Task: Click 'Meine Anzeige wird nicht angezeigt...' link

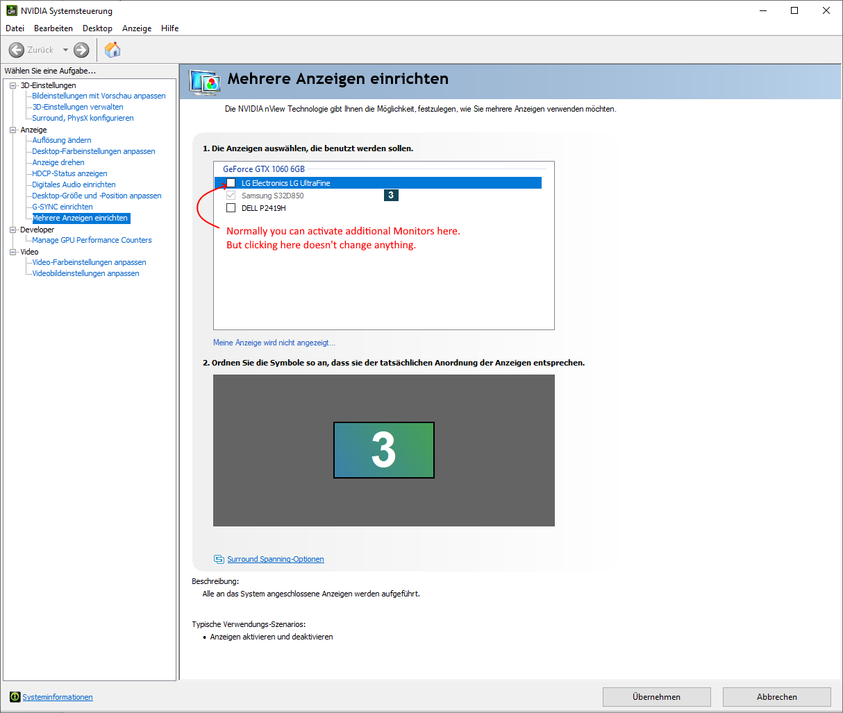Action: click(x=274, y=343)
